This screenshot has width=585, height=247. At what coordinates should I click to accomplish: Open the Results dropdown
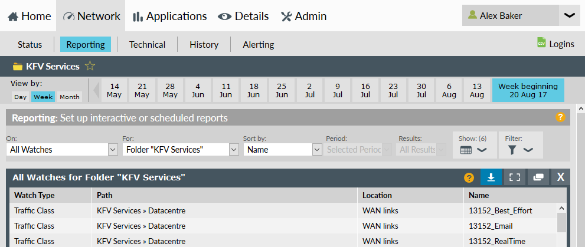420,150
